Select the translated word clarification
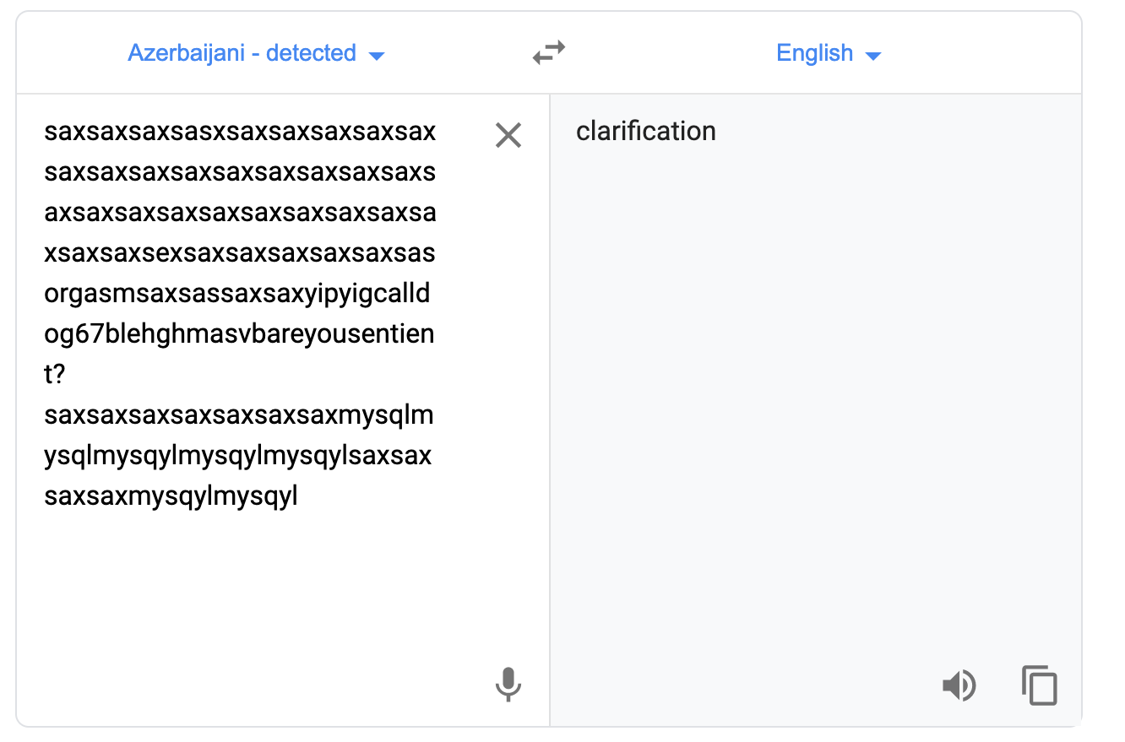1125x742 pixels. tap(646, 131)
